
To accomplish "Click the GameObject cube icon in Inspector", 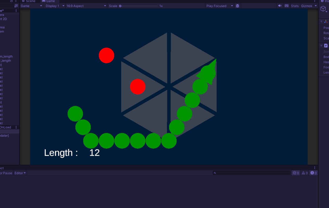I will 323,9.
